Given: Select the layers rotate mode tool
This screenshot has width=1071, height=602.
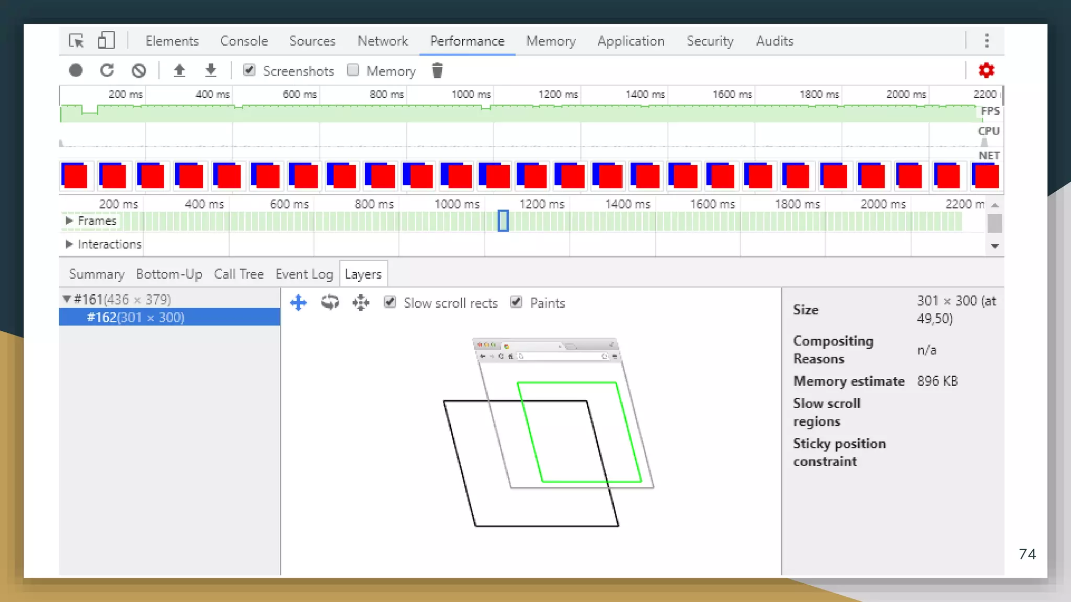Looking at the screenshot, I should click(x=330, y=303).
